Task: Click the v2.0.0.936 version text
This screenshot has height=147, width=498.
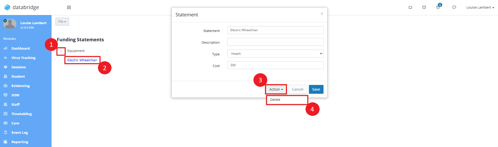Action: (x=27, y=28)
